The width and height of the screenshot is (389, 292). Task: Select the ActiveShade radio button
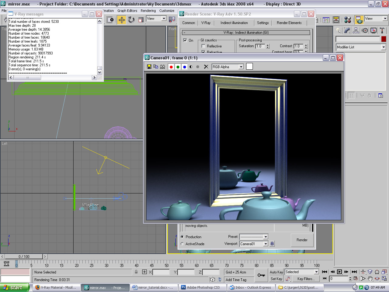pyautogui.click(x=182, y=244)
